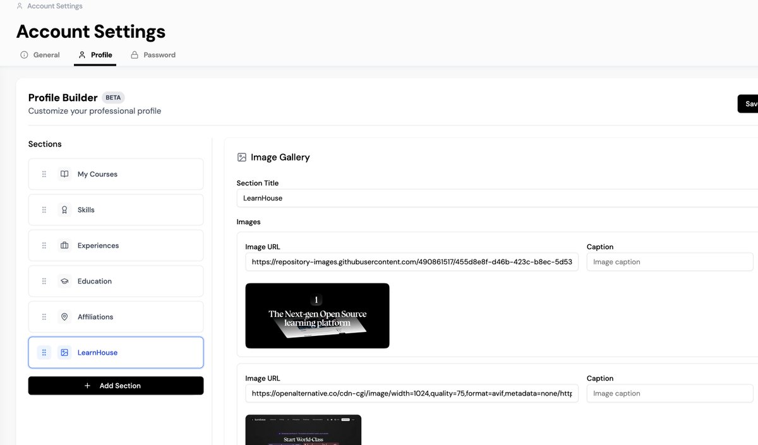Image resolution: width=758 pixels, height=445 pixels.
Task: Select the My Courses section row
Action: (116, 174)
